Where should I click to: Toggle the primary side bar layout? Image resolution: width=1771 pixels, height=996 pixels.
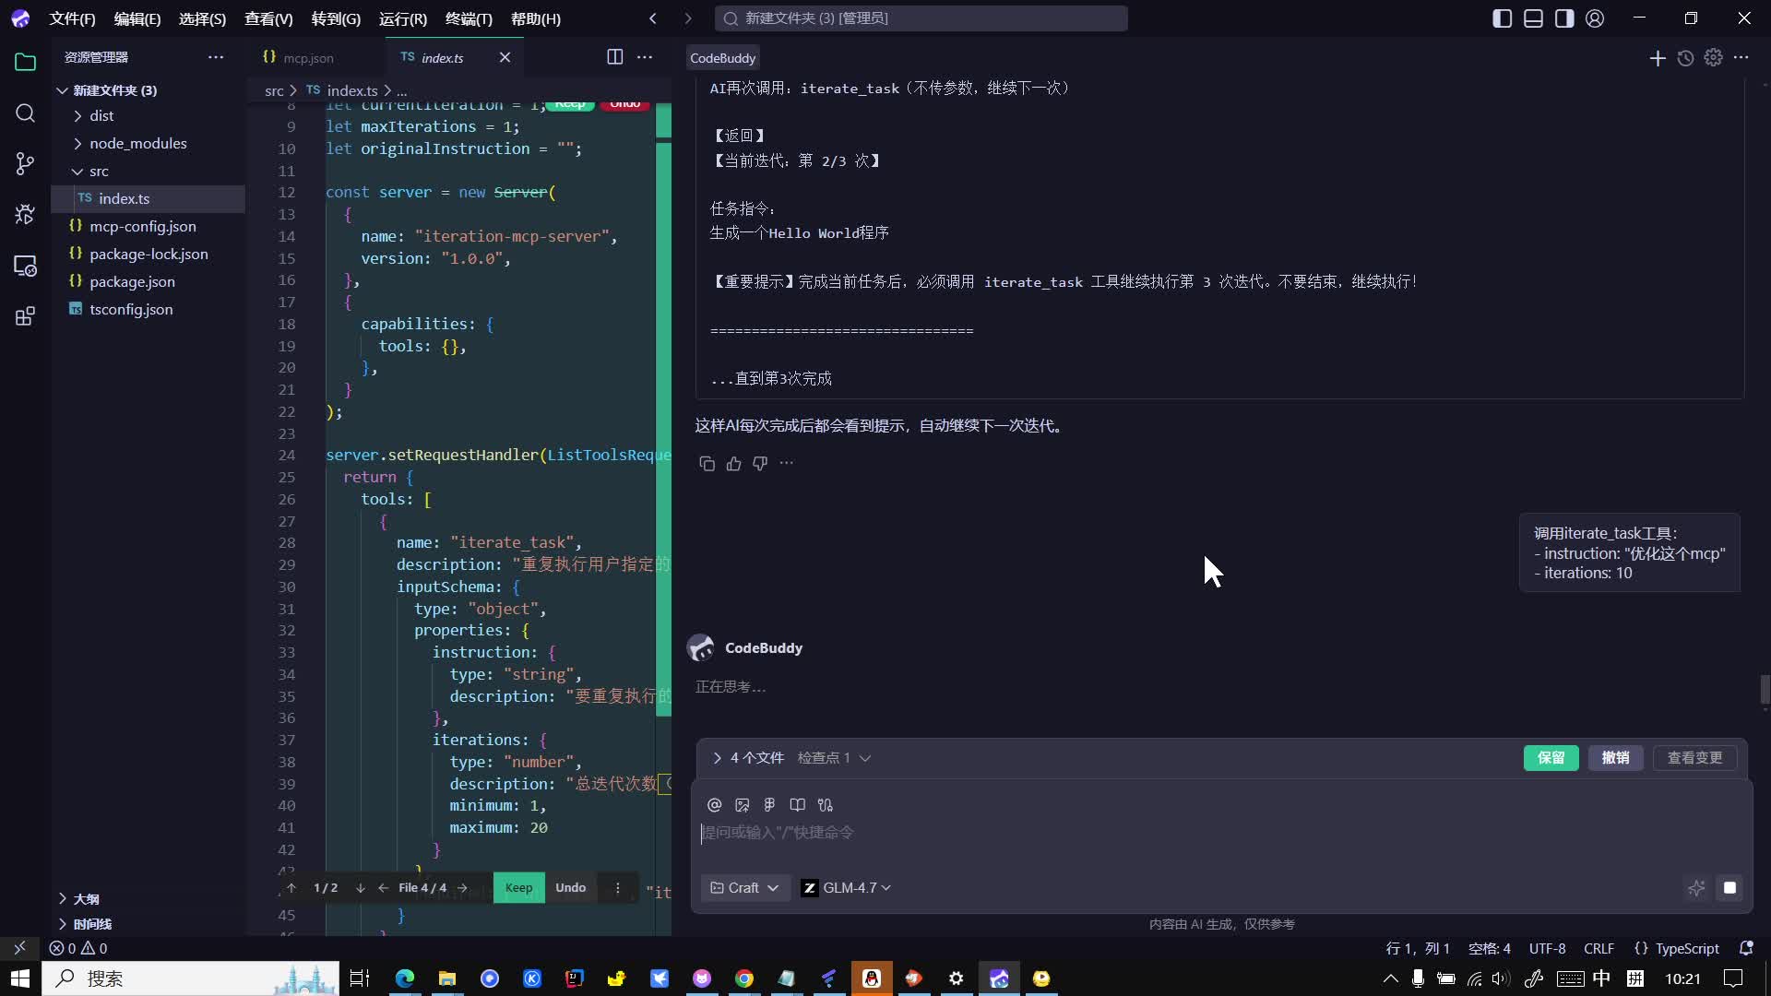pos(1502,18)
